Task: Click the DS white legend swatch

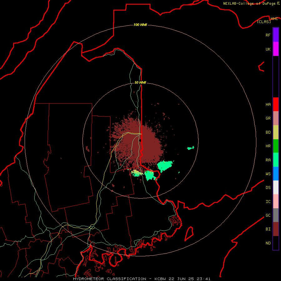Action: coord(276,187)
